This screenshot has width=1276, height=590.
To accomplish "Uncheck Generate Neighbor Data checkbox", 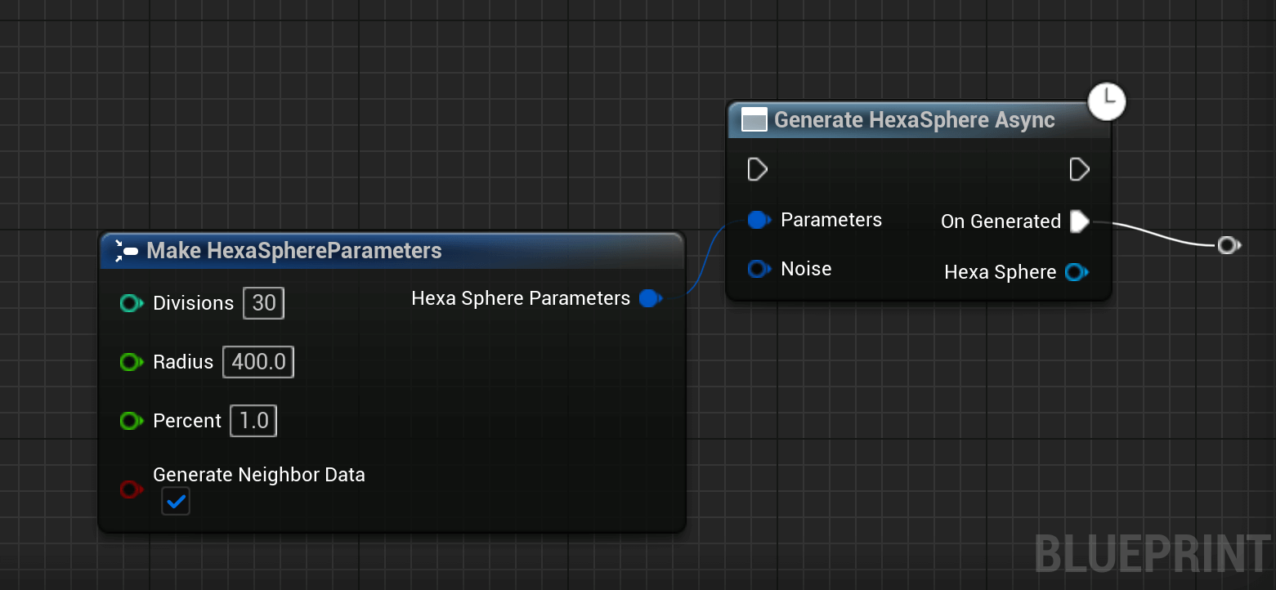I will tap(176, 501).
